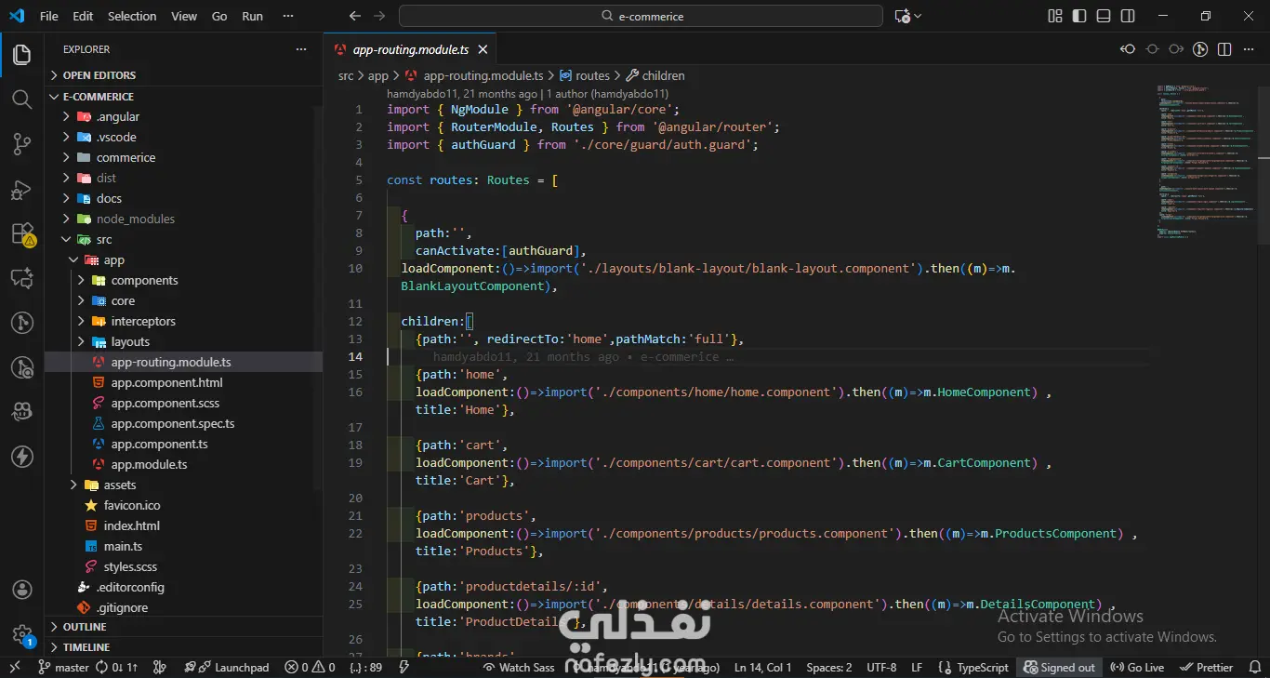Open the Manage gear icon
This screenshot has width=1270, height=678.
pos(21,634)
